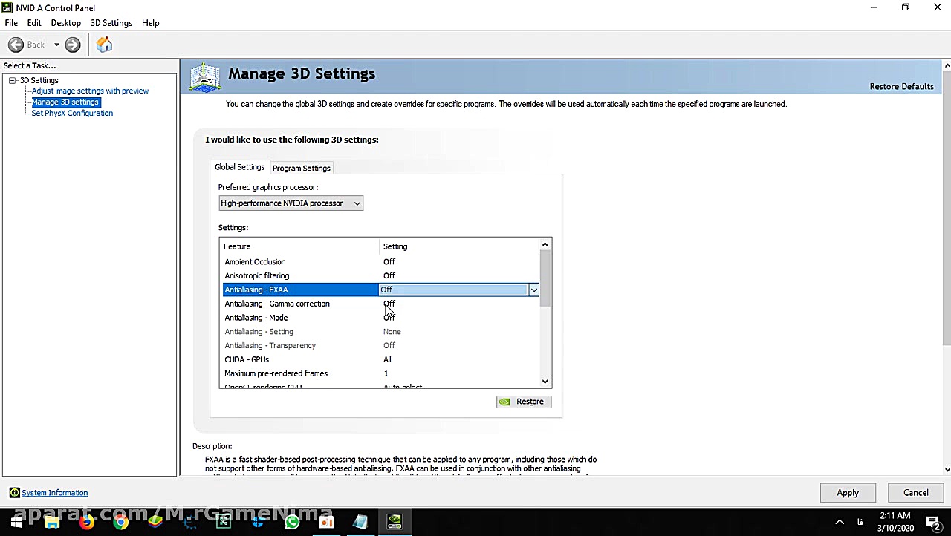Viewport: 951px width, 536px height.
Task: Show hidden system tray icons
Action: (x=840, y=522)
